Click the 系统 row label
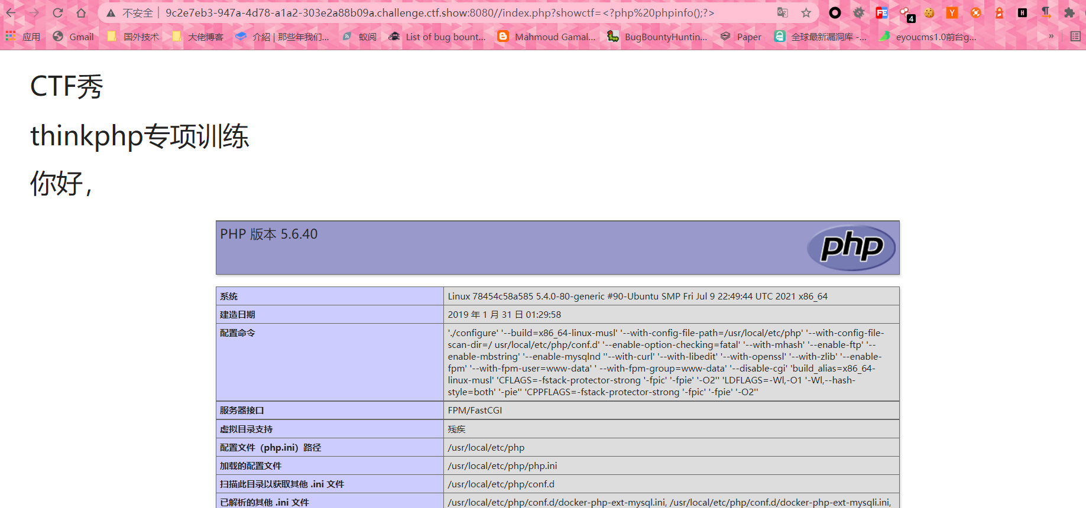Image resolution: width=1086 pixels, height=508 pixels. [x=229, y=297]
